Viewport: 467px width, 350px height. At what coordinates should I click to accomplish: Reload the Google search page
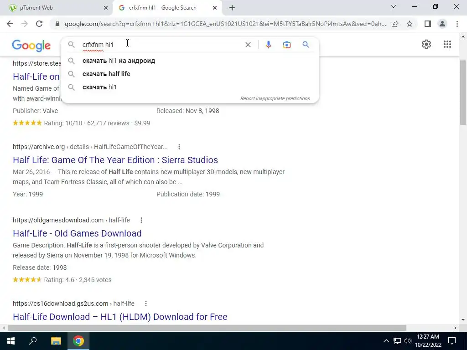pyautogui.click(x=39, y=24)
